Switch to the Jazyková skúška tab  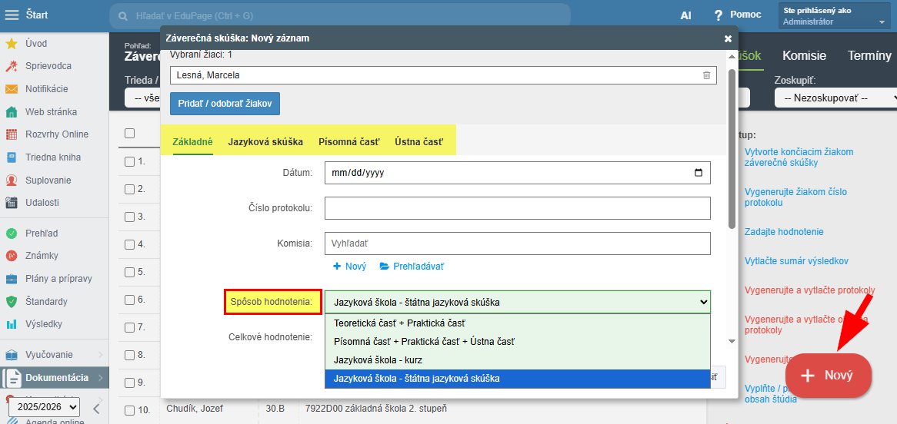click(x=265, y=142)
